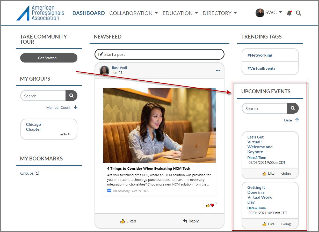Open Rose Andi post options ellipsis

[218, 71]
